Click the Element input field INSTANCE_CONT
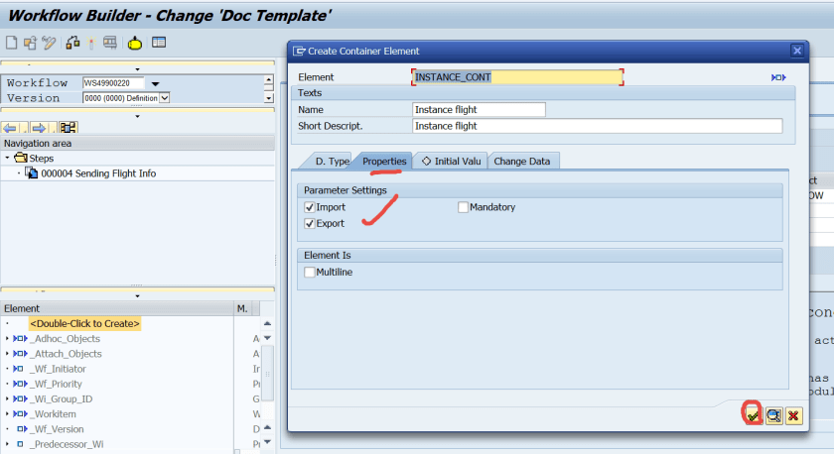Image resolution: width=834 pixels, height=454 pixels. pyautogui.click(x=517, y=77)
